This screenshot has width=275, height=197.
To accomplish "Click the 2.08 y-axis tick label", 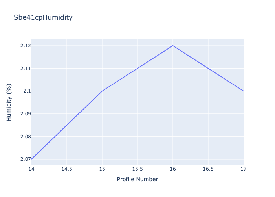I will (26, 136).
